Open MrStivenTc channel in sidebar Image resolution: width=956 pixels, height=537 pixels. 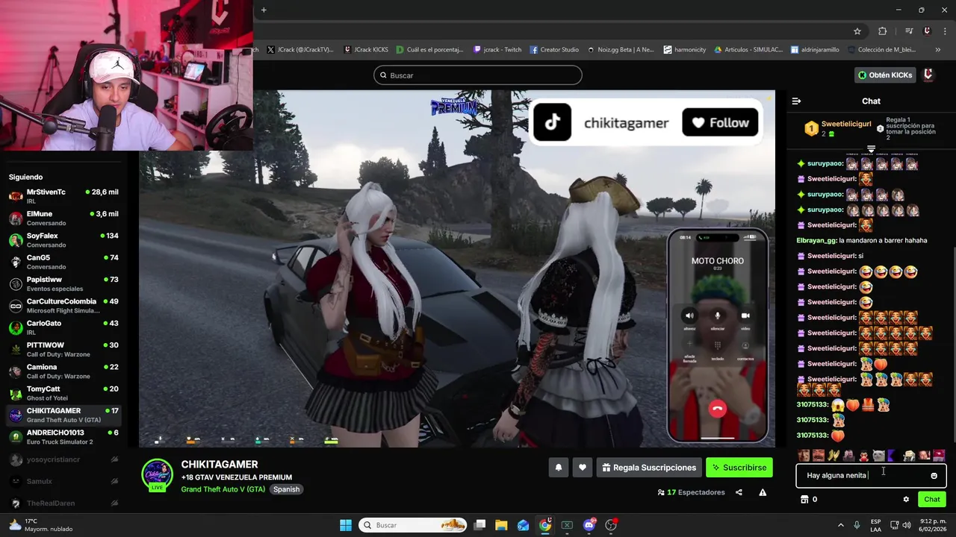pyautogui.click(x=63, y=196)
